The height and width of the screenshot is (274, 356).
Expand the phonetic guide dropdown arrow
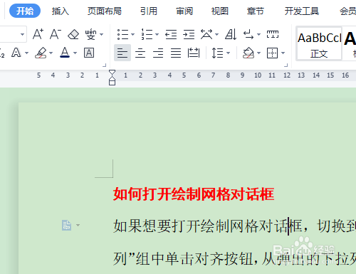(x=101, y=35)
